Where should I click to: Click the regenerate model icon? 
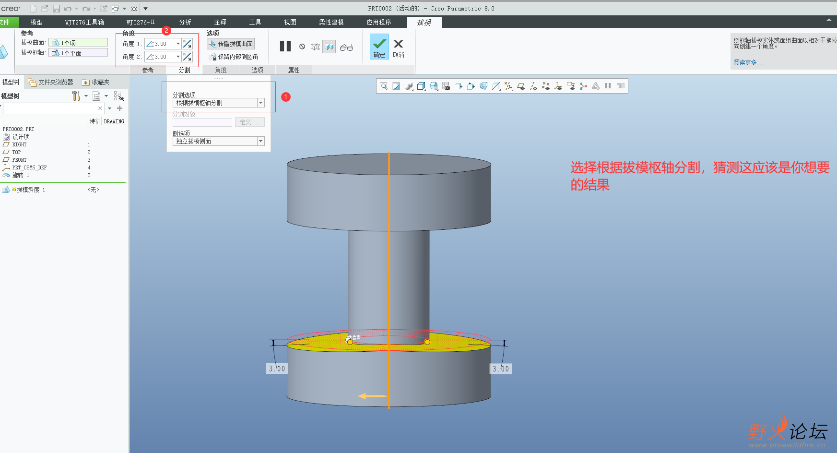click(x=104, y=9)
